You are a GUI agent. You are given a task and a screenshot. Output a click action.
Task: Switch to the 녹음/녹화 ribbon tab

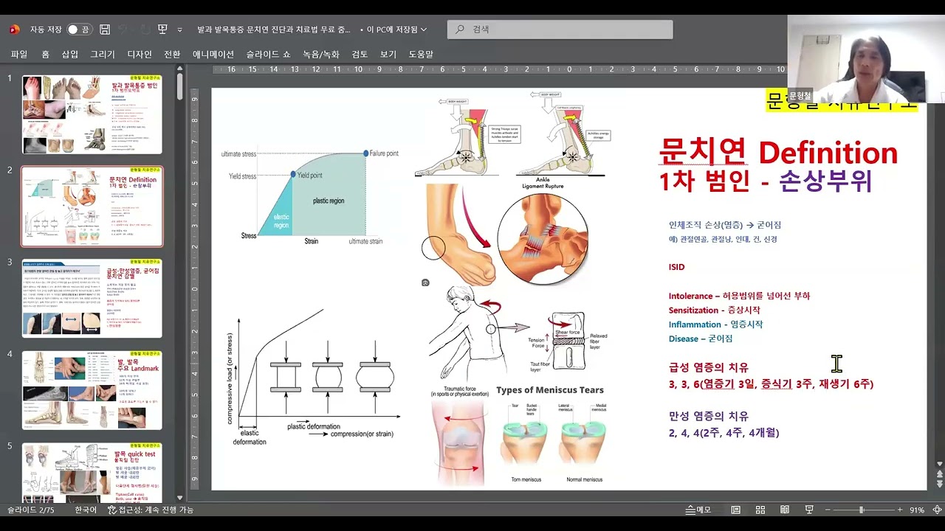[x=321, y=55]
